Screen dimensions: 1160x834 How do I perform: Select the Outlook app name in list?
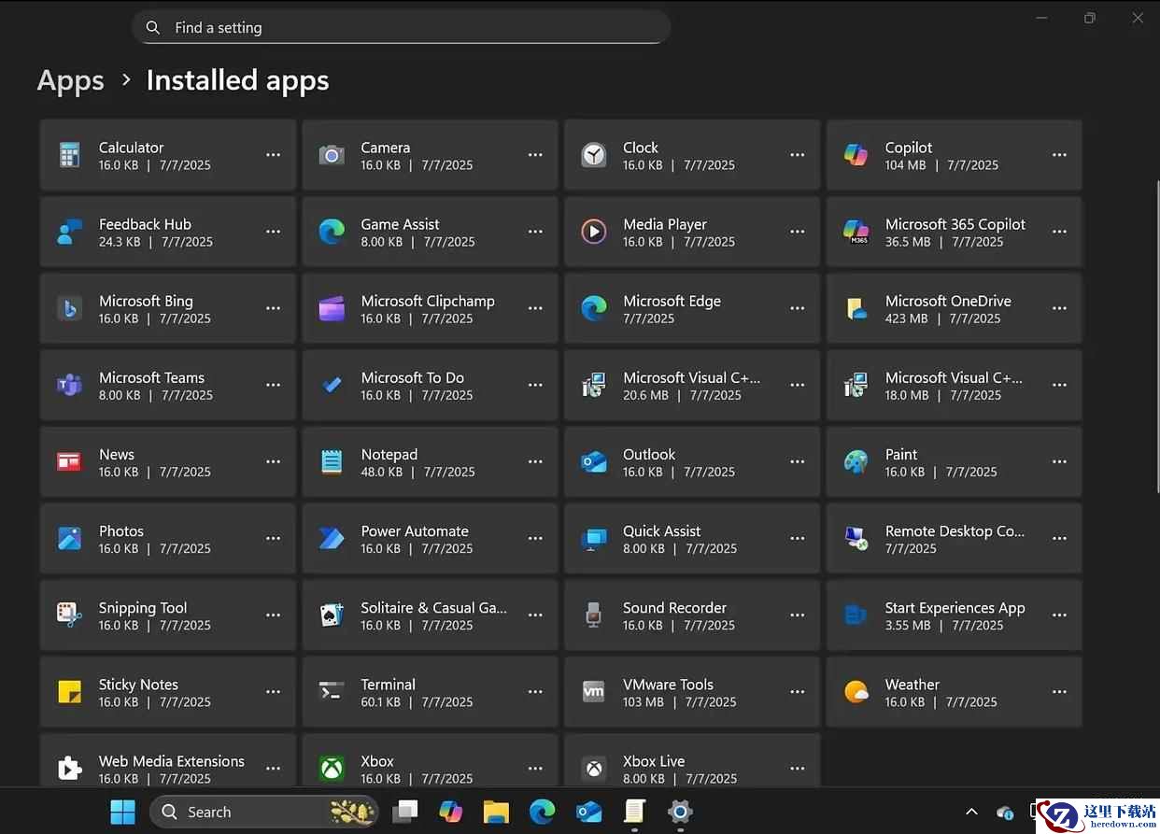point(649,455)
